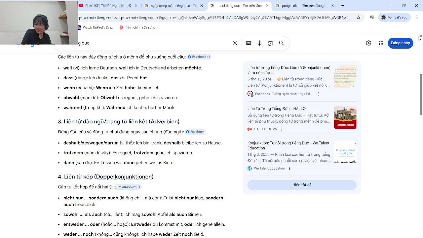Open the Facebook +1 source chip
Image resolution: width=423 pixels, height=238 pixels.
199,57
